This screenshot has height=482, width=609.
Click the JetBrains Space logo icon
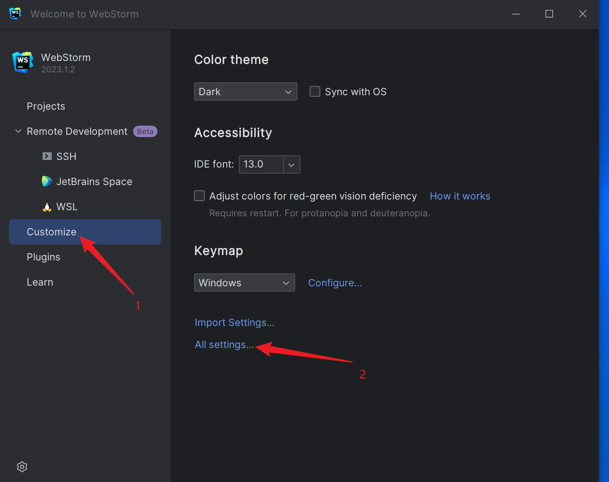click(x=47, y=181)
